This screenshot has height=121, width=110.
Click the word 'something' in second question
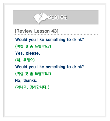click(x=56, y=67)
